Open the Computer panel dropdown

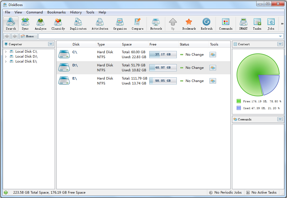[51, 44]
